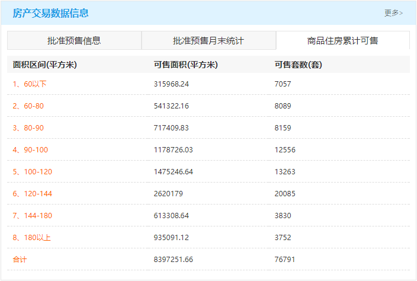Click the row label 8、180以上
The width and height of the screenshot is (417, 281).
coord(31,238)
